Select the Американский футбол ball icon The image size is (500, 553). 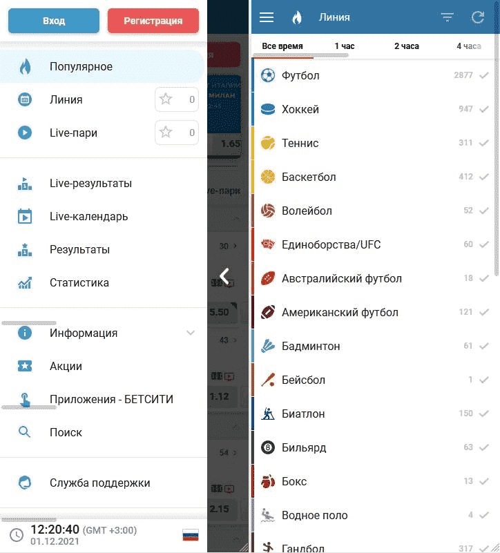click(x=268, y=312)
